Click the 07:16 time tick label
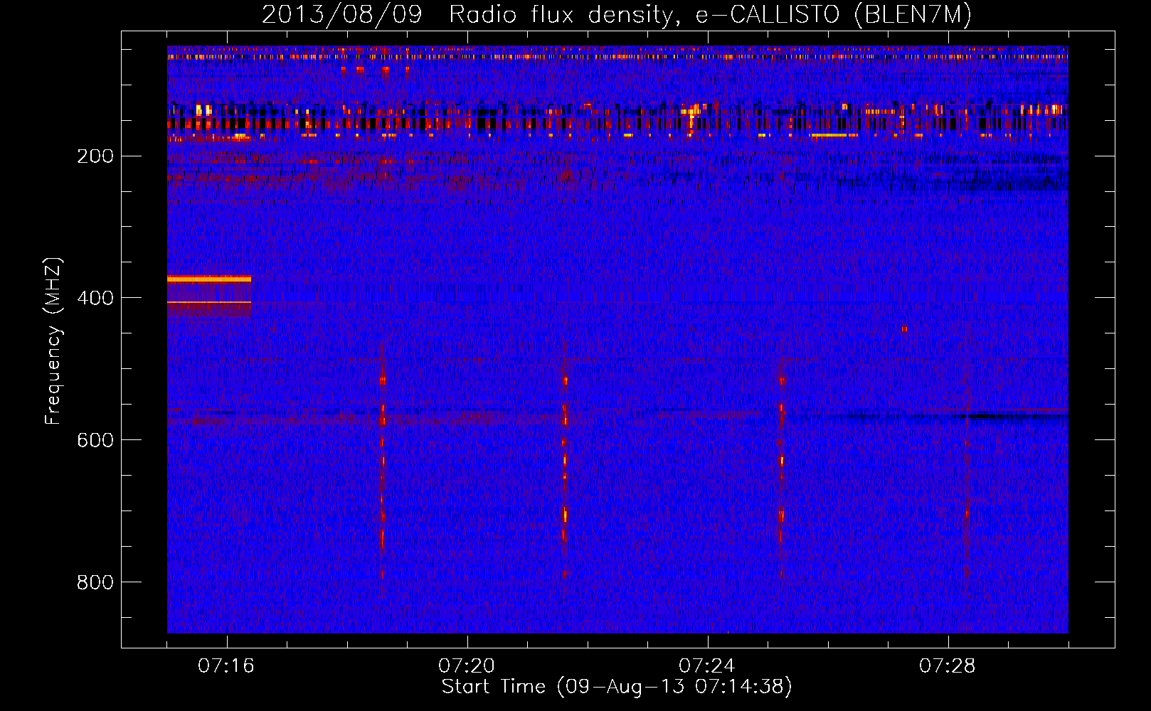The width and height of the screenshot is (1151, 711). (x=226, y=666)
